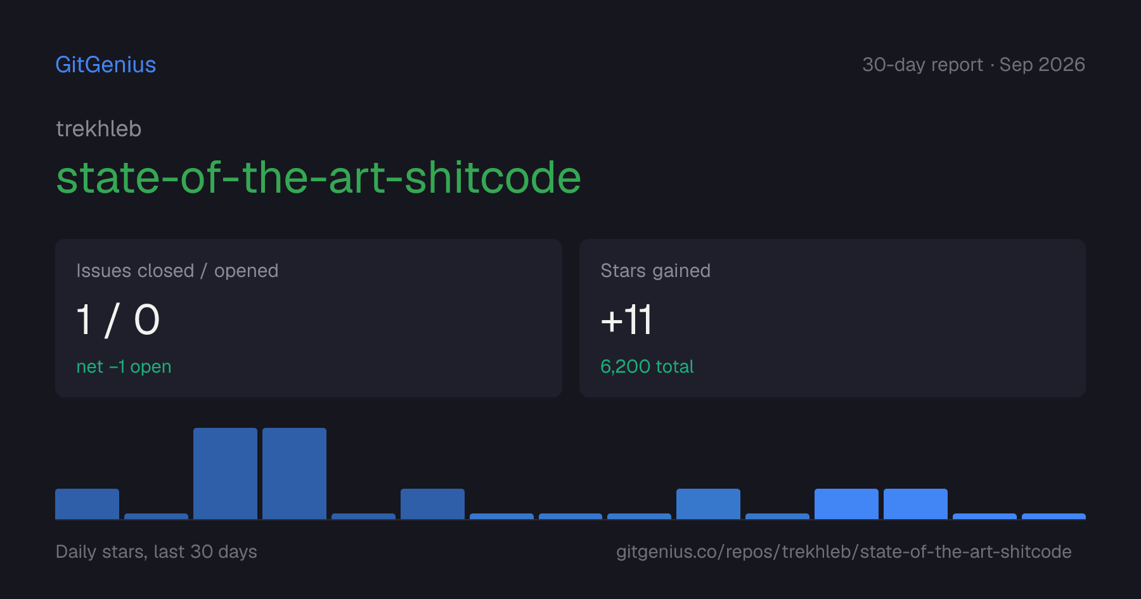Click the 6,200 total stars text
Screen dimensions: 1141x599
647,366
